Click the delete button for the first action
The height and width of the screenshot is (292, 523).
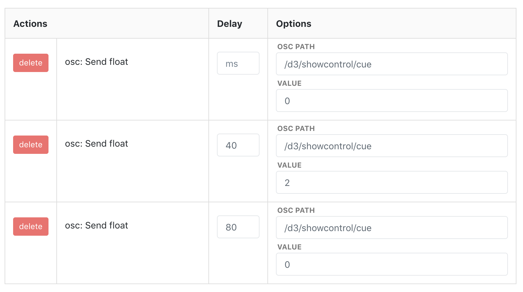[x=30, y=63]
